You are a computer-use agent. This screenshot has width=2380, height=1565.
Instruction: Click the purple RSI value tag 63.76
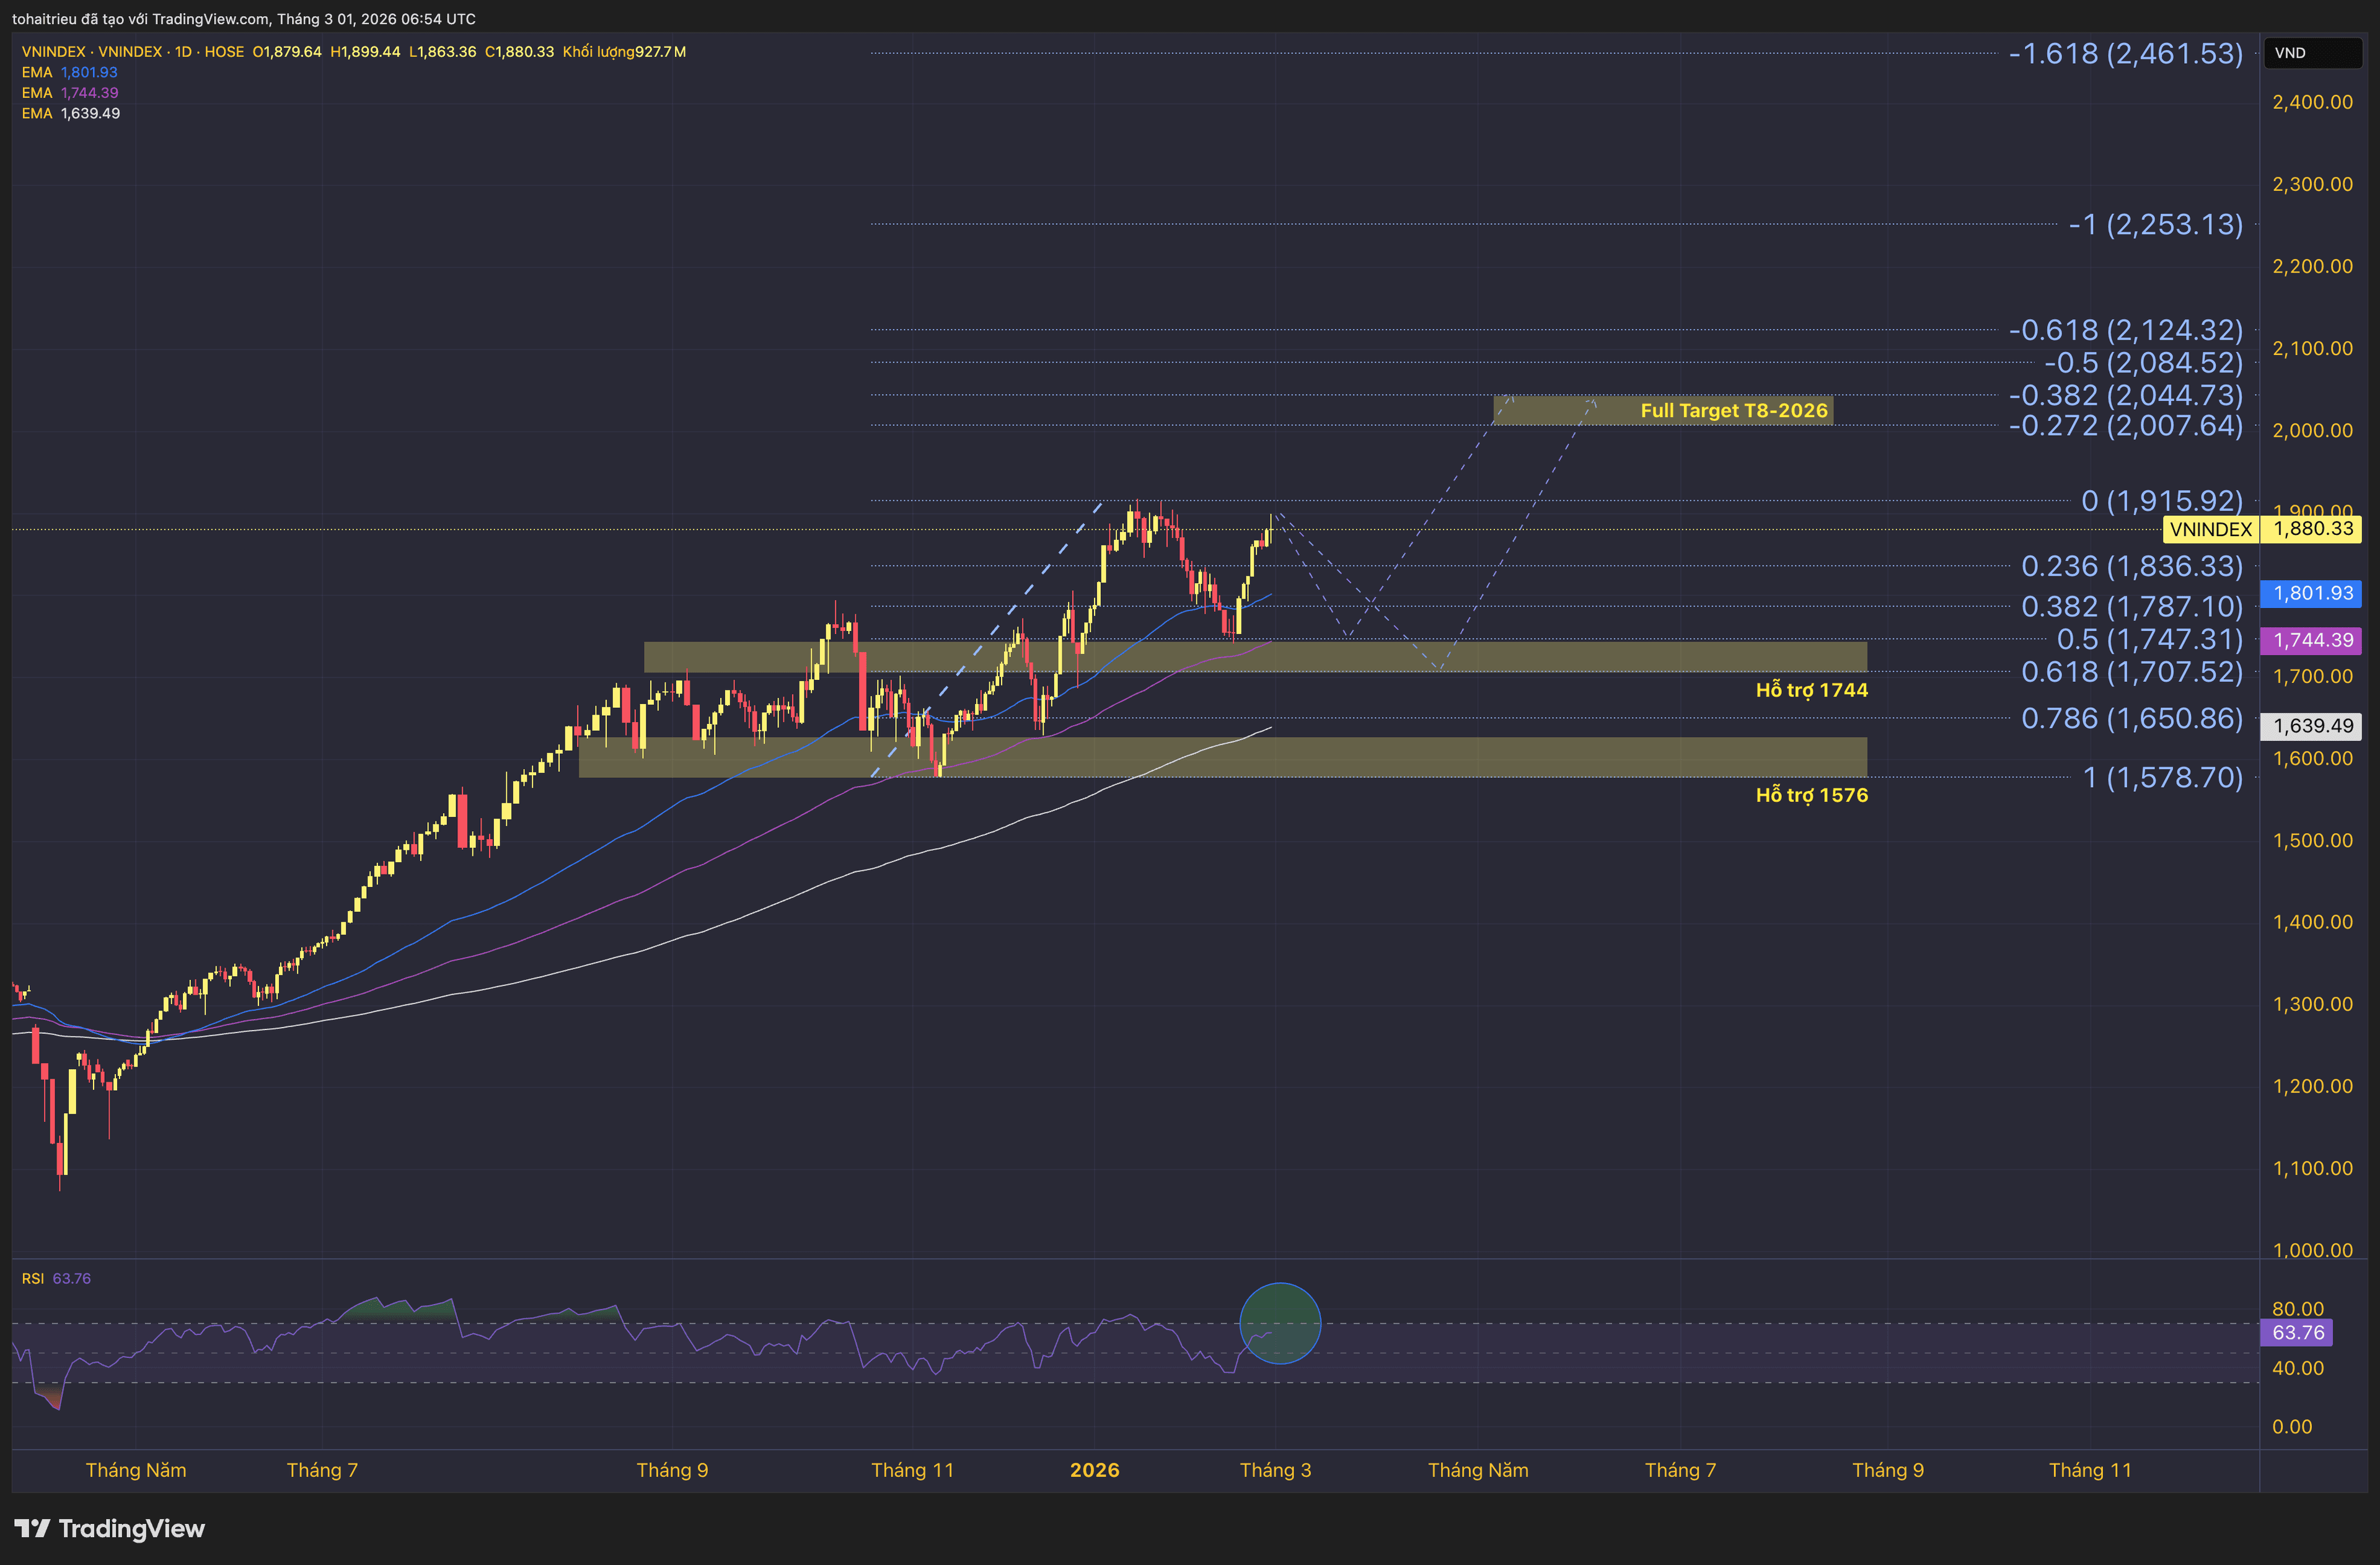(x=2297, y=1332)
